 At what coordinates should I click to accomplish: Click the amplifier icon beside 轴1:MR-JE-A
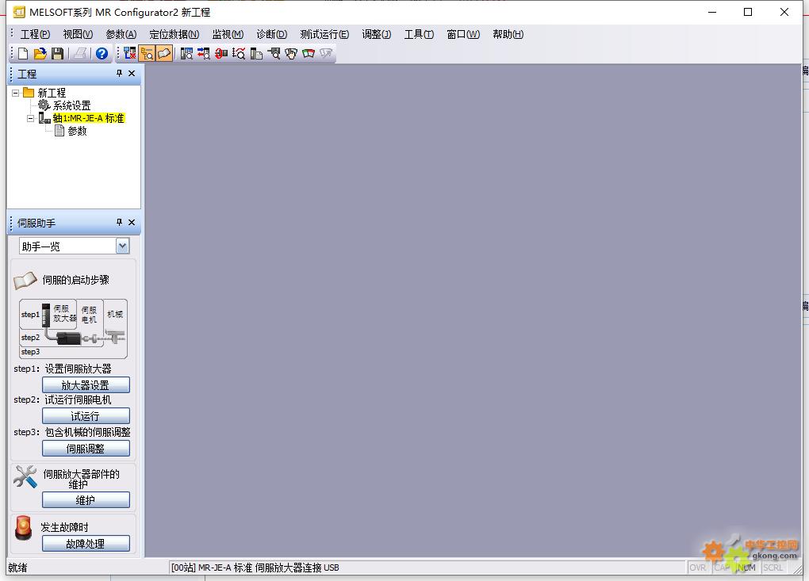click(44, 118)
